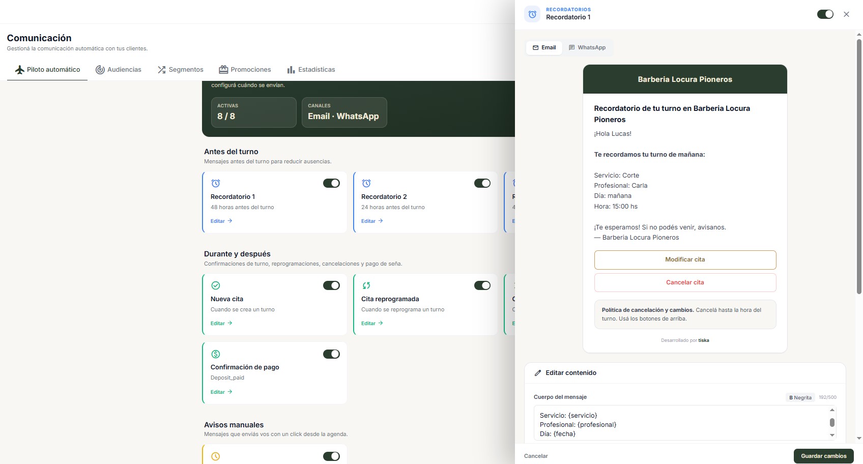Click Cancelar at panel bottom
This screenshot has height=464, width=863.
(x=536, y=456)
